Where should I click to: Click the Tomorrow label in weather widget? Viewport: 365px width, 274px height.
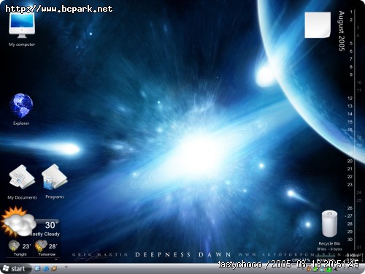point(47,254)
